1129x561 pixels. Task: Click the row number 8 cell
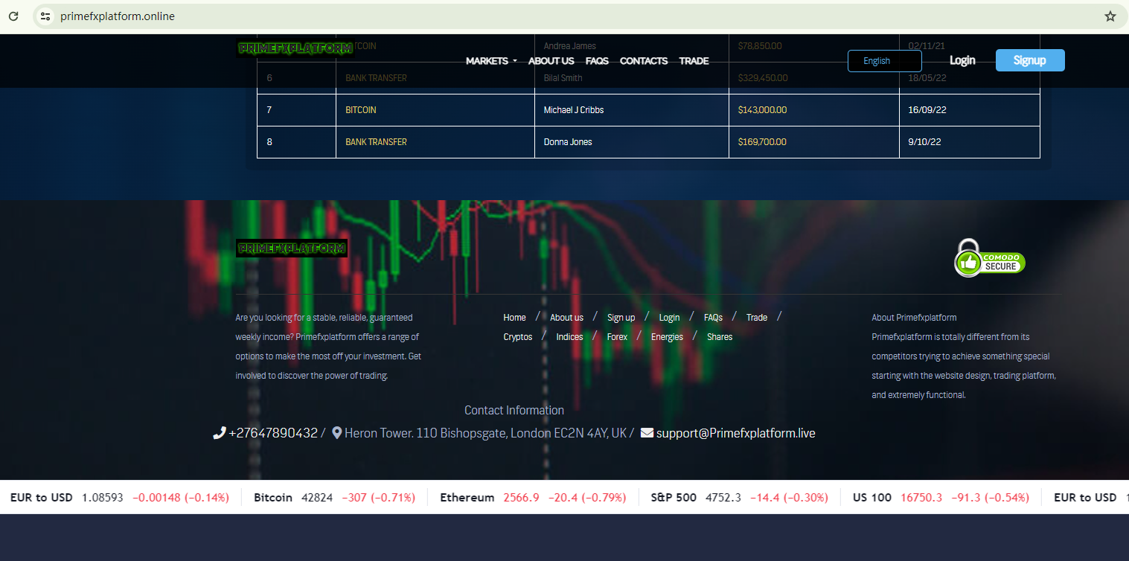click(x=296, y=142)
